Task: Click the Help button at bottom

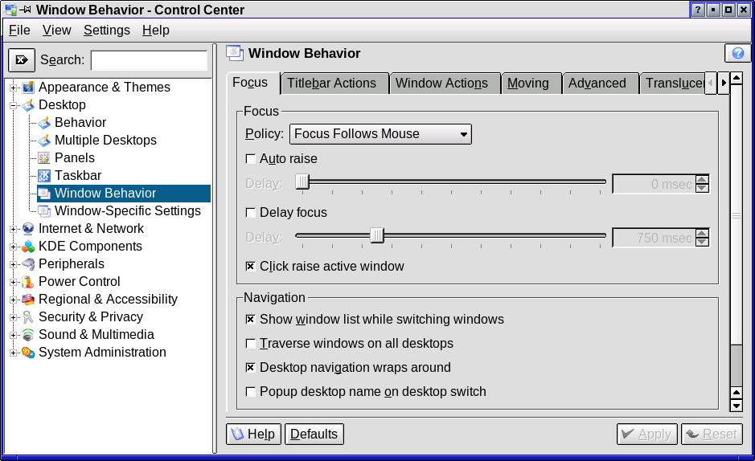Action: tap(252, 434)
